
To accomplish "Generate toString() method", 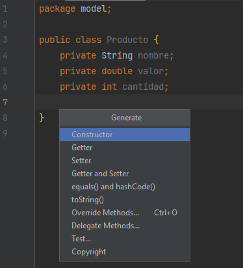I will coord(125,200).
